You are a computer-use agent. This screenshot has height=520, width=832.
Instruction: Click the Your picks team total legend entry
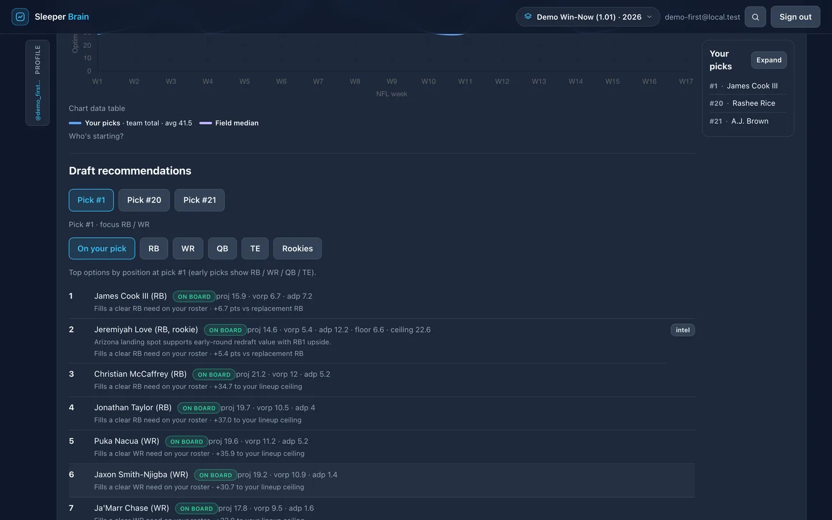click(x=131, y=123)
